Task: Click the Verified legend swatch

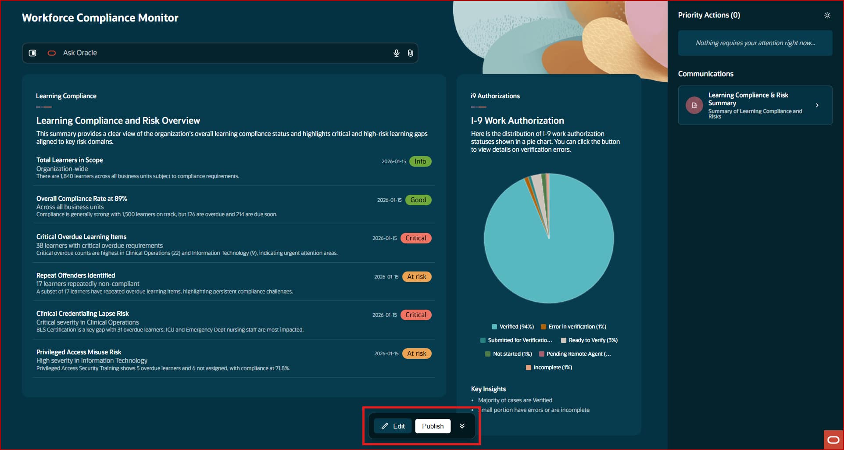Action: 494,327
